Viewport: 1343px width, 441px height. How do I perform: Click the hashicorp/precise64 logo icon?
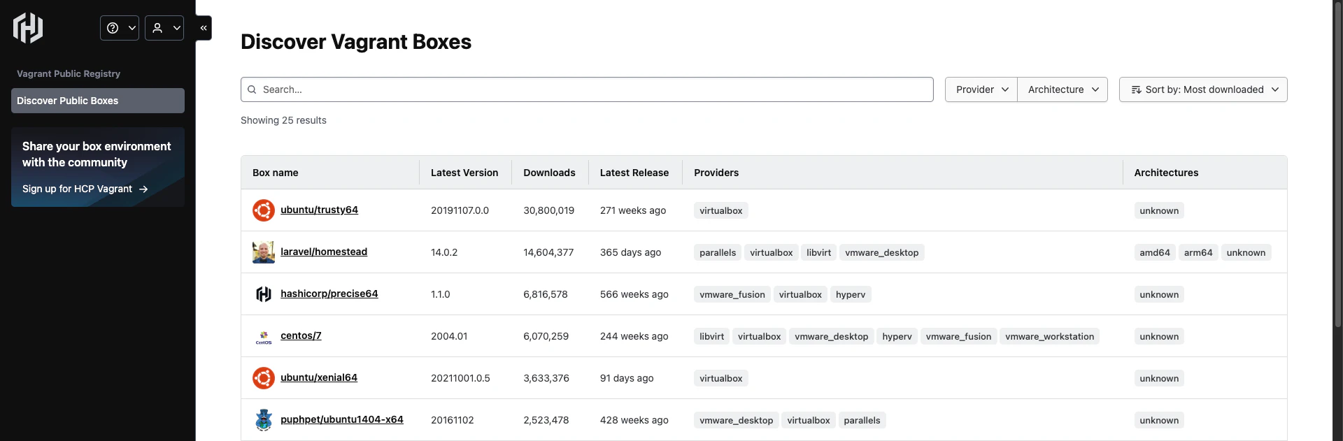point(264,294)
